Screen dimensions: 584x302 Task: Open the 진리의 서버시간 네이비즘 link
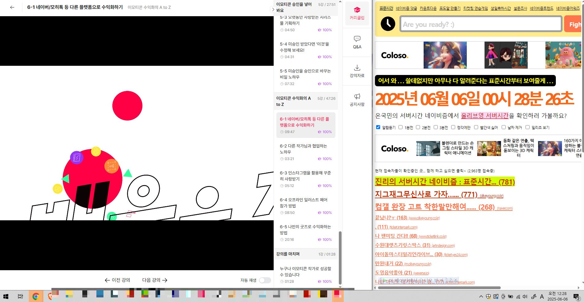pos(445,181)
